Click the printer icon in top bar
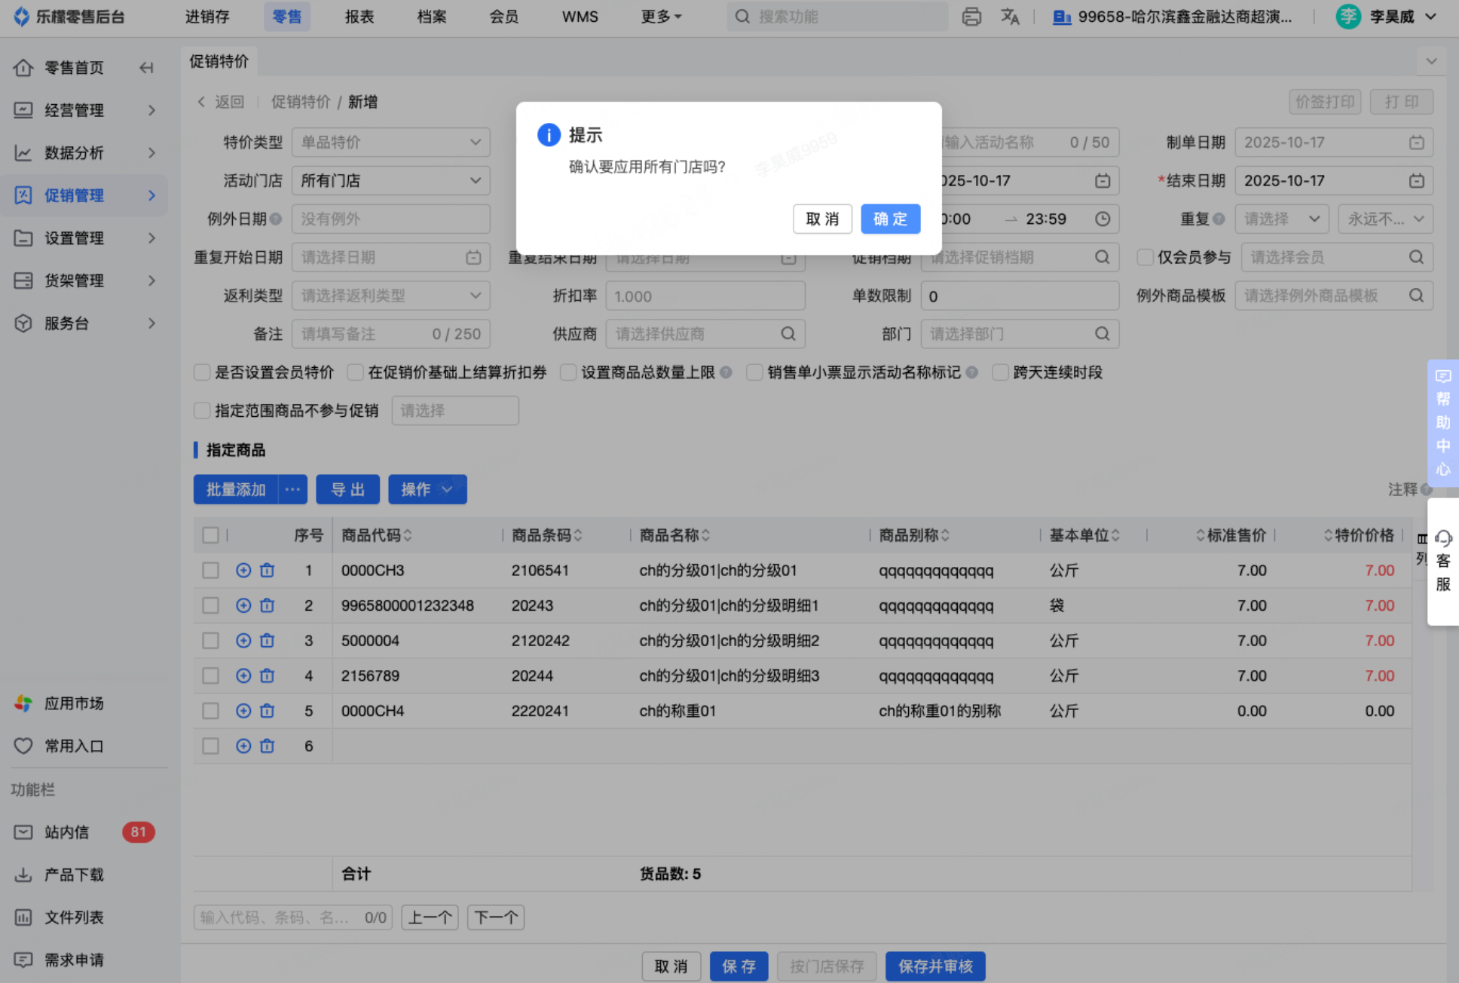This screenshot has width=1459, height=983. click(971, 17)
